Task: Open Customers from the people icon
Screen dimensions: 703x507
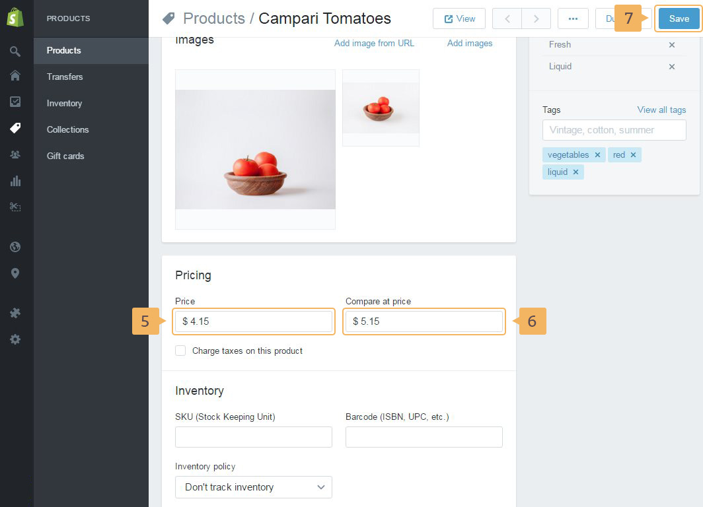Action: 15,154
